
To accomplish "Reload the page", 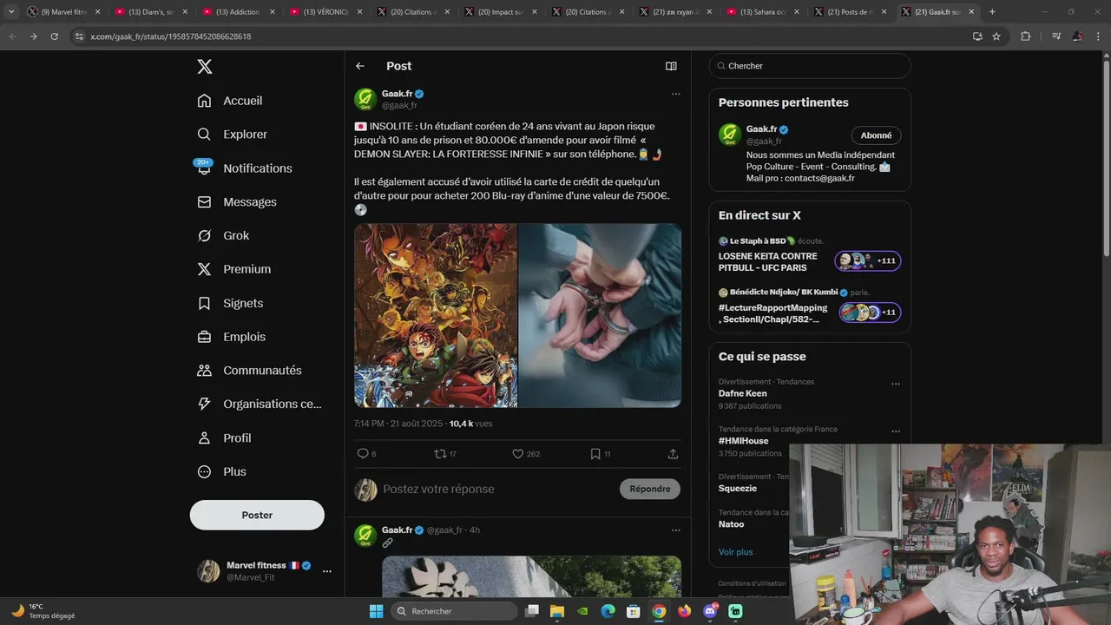I will (54, 36).
